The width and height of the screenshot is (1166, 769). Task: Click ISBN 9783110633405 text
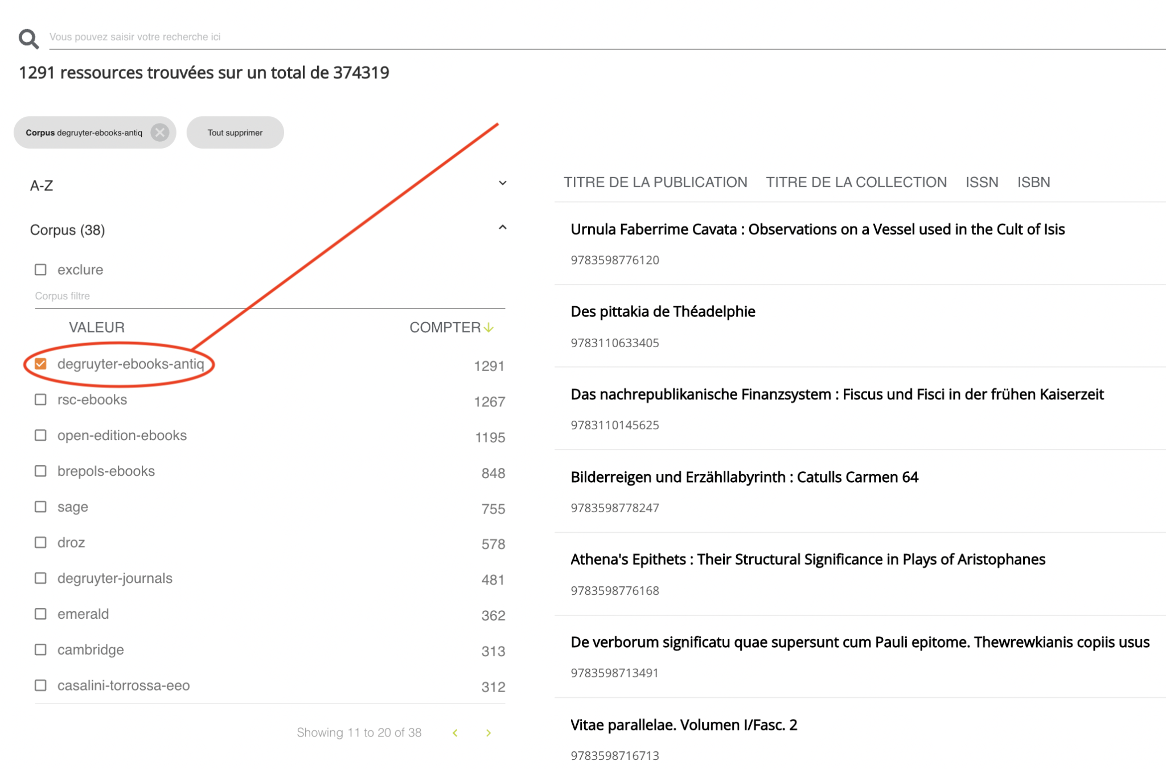coord(615,343)
